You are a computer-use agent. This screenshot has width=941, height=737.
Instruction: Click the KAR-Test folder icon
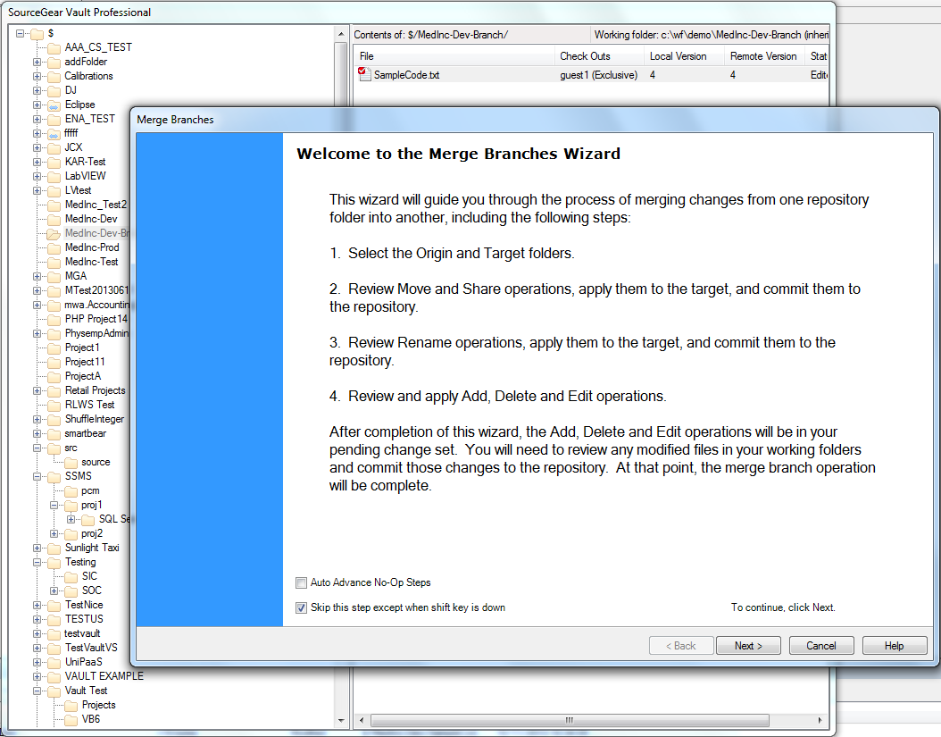54,163
